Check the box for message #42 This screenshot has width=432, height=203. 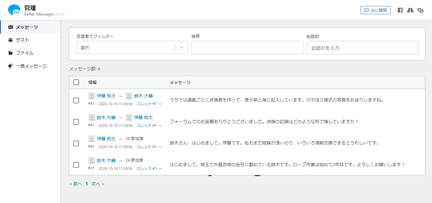coord(76,100)
